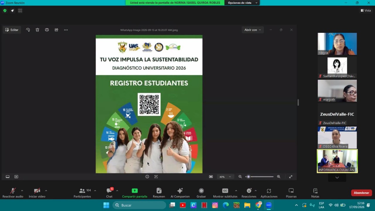Open the Windows Start menu
375x211 pixels.
[106, 205]
